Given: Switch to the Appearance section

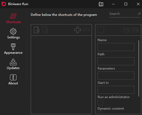Looking at the screenshot, I should [13, 49].
